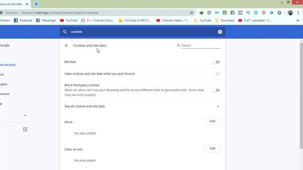The width and height of the screenshot is (303, 170).
Task: Open the gray Facebook extension icon
Action: coord(232,13)
